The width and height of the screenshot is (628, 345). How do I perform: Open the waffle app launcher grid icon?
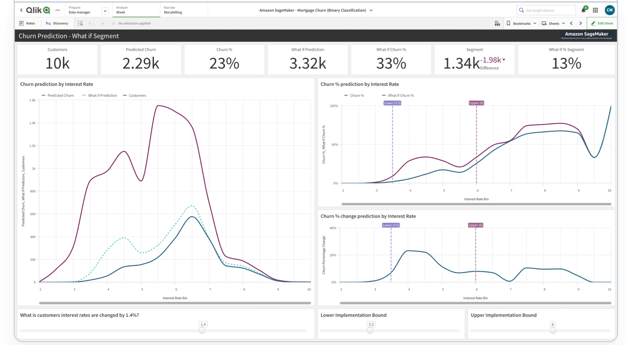pyautogui.click(x=596, y=10)
